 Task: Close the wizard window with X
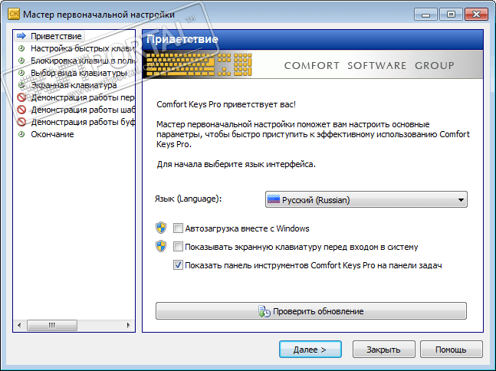coord(476,15)
